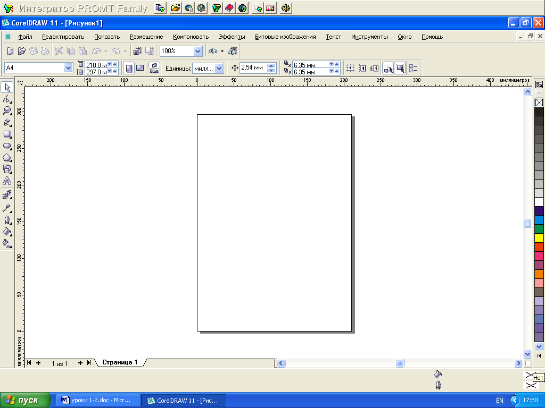The width and height of the screenshot is (545, 408).
Task: Open the Эффекты menu
Action: click(232, 37)
